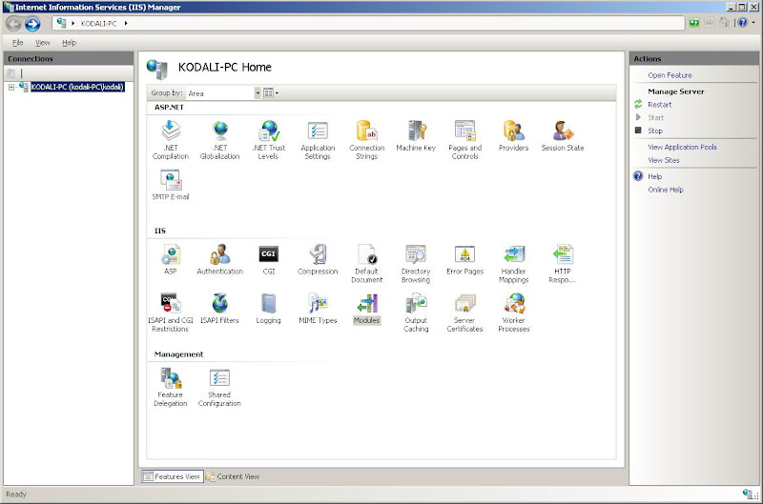Open the Error Pages feature
The height and width of the screenshot is (504, 763).
[x=465, y=259]
